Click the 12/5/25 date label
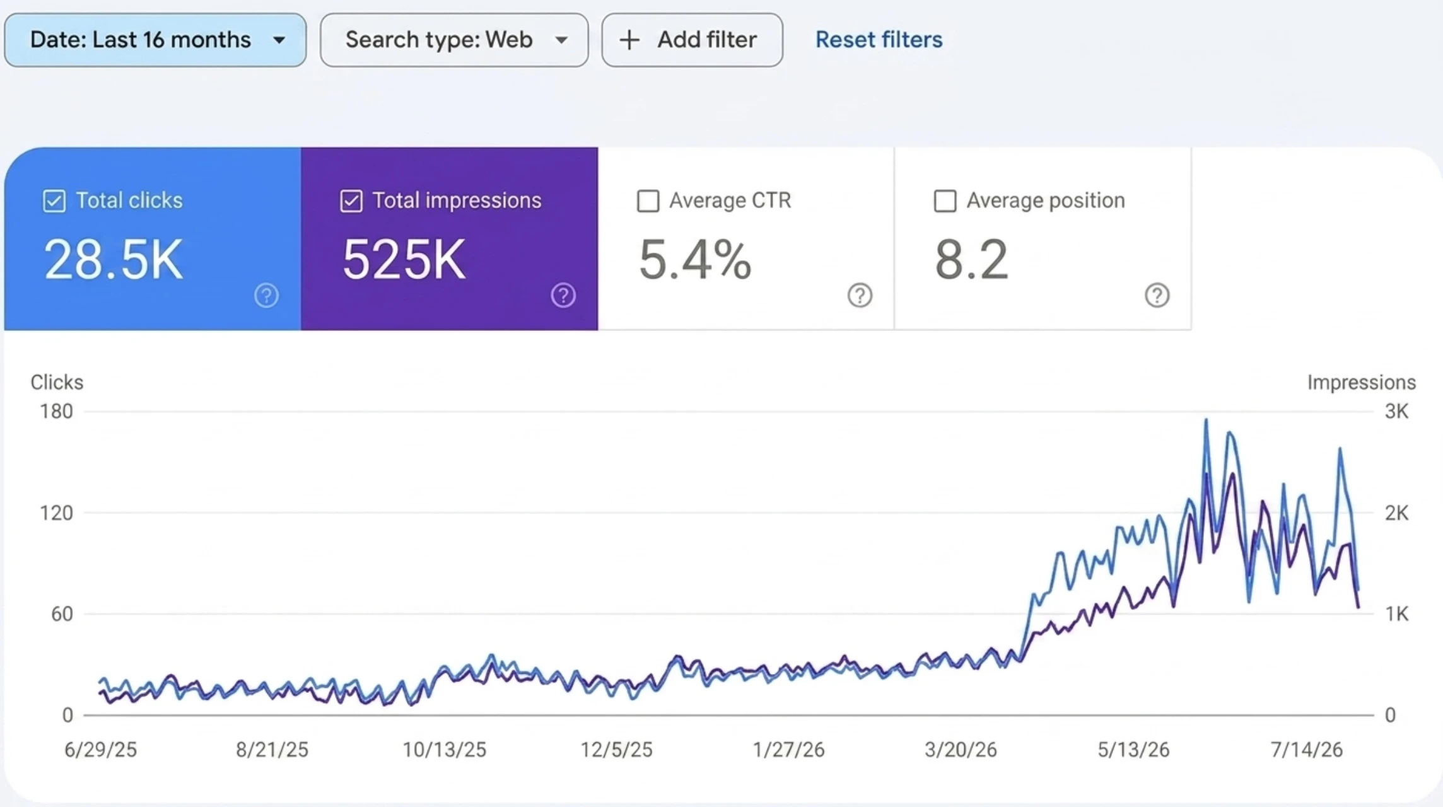 tap(617, 750)
